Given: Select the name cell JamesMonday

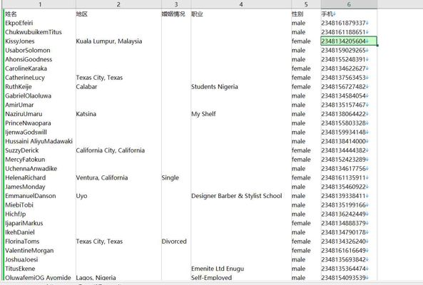Looking at the screenshot, I should 40,187.
